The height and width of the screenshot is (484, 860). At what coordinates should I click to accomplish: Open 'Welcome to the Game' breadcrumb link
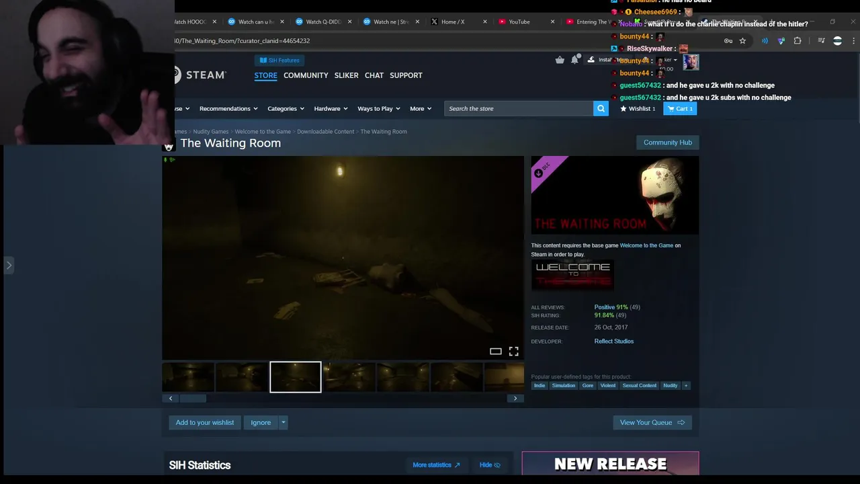click(x=263, y=132)
